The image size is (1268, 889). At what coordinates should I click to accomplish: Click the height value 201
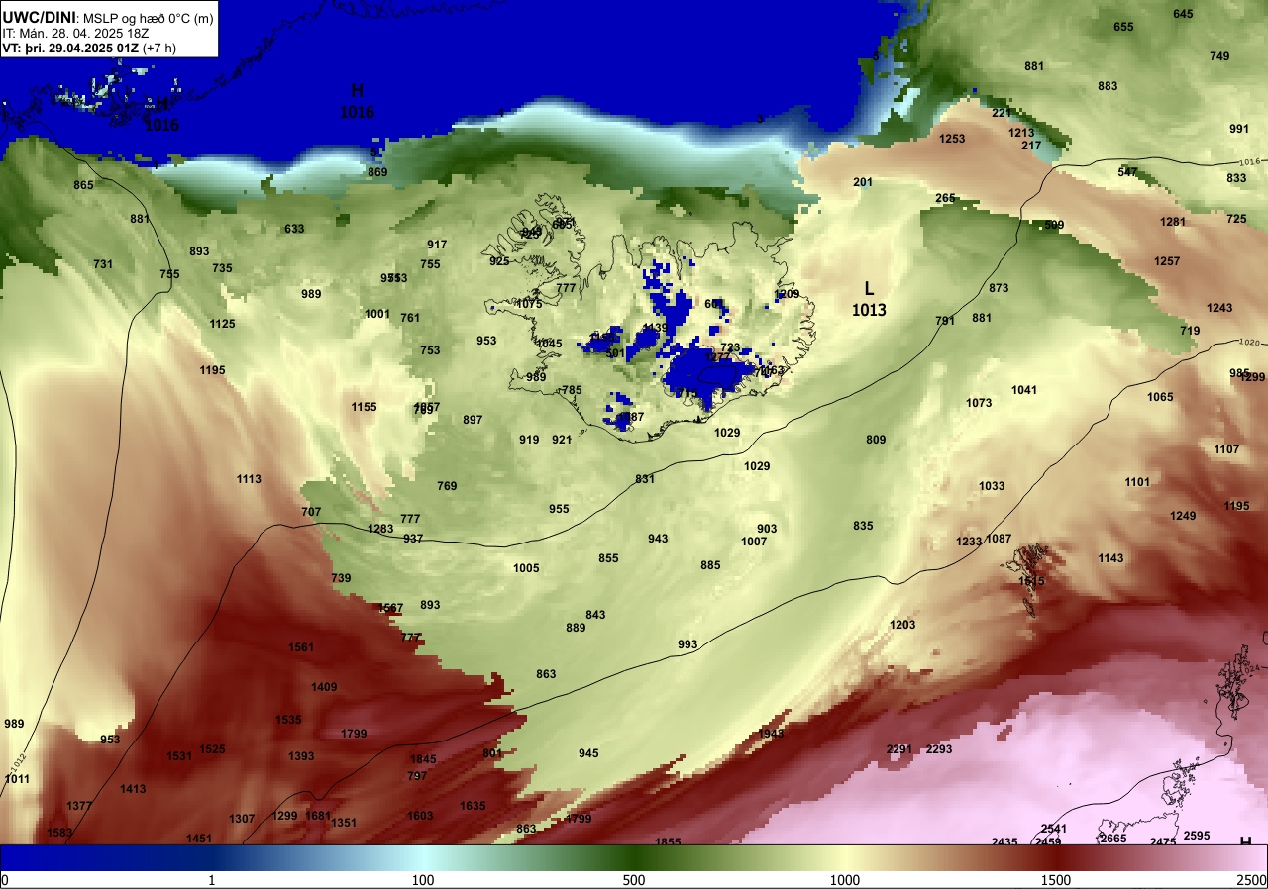863,182
